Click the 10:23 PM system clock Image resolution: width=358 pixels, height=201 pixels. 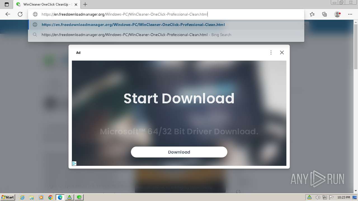click(x=343, y=197)
